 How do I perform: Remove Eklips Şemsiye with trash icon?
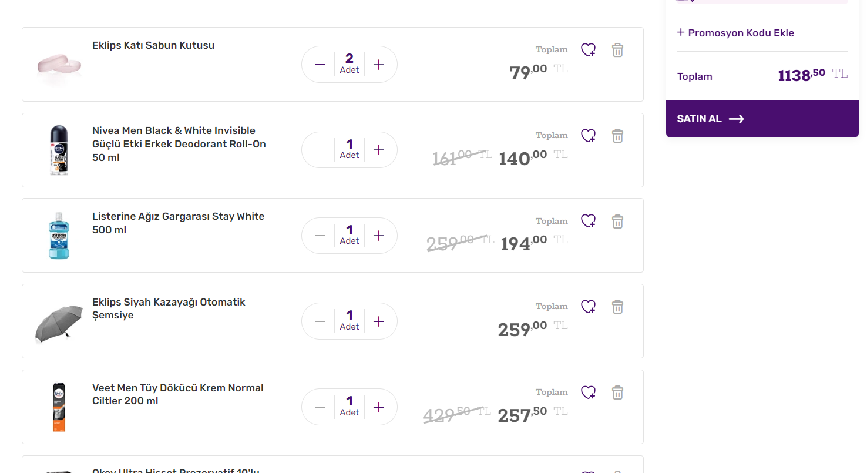(617, 307)
